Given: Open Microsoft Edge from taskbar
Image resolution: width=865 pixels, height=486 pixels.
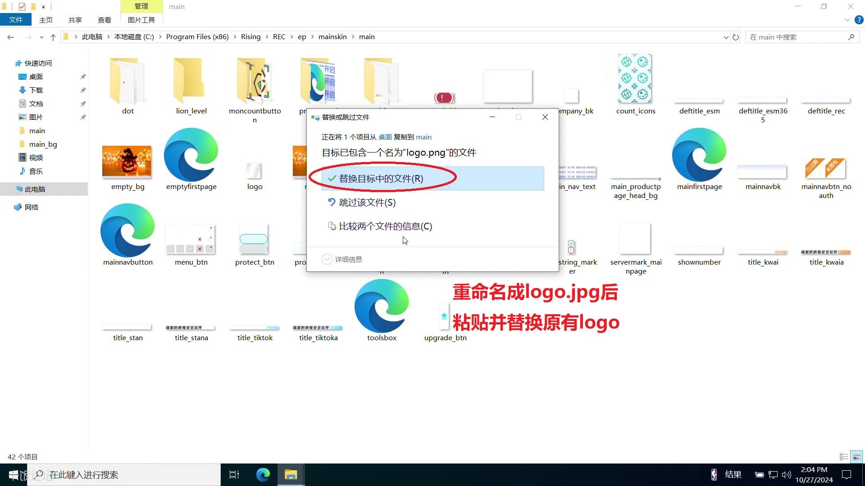Looking at the screenshot, I should pyautogui.click(x=263, y=475).
